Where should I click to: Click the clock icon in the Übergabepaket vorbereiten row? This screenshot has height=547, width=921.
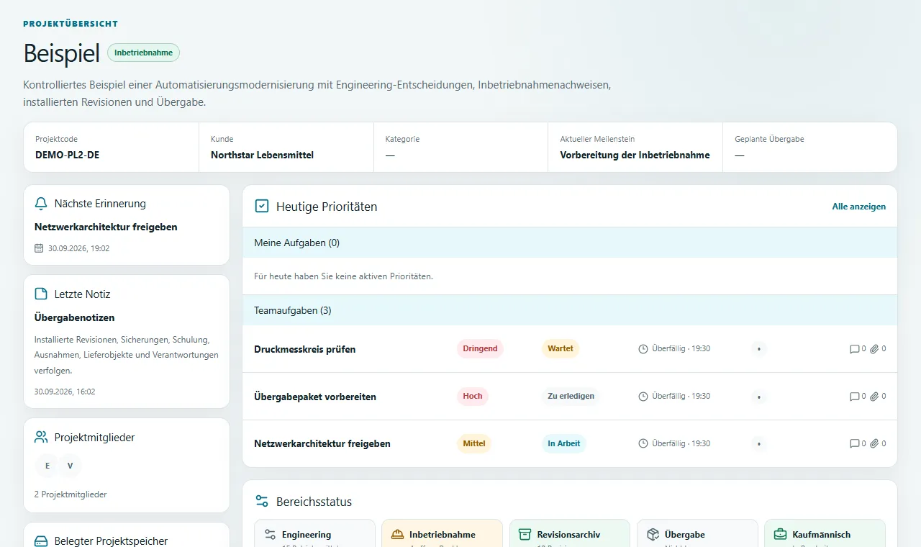pyautogui.click(x=643, y=397)
